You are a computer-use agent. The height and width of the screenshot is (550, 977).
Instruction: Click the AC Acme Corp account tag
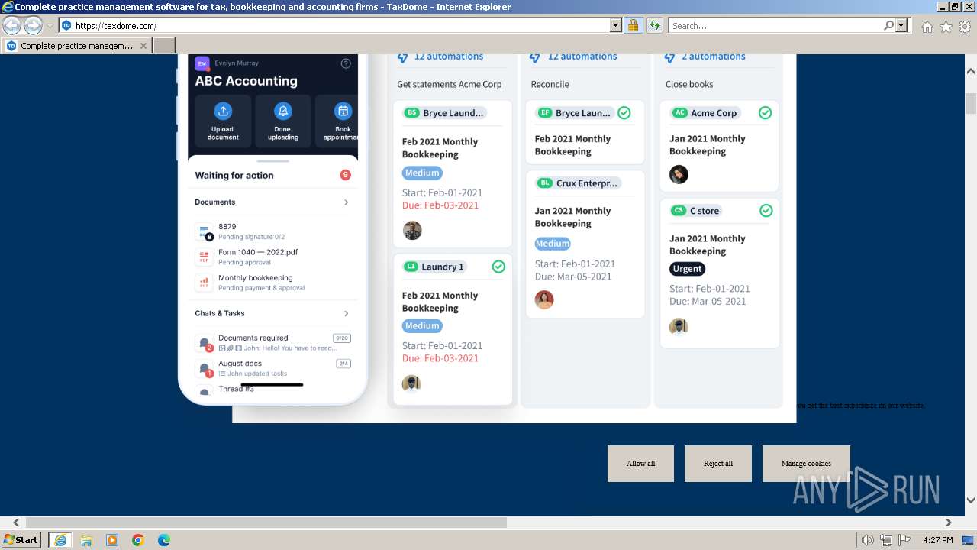coord(705,113)
